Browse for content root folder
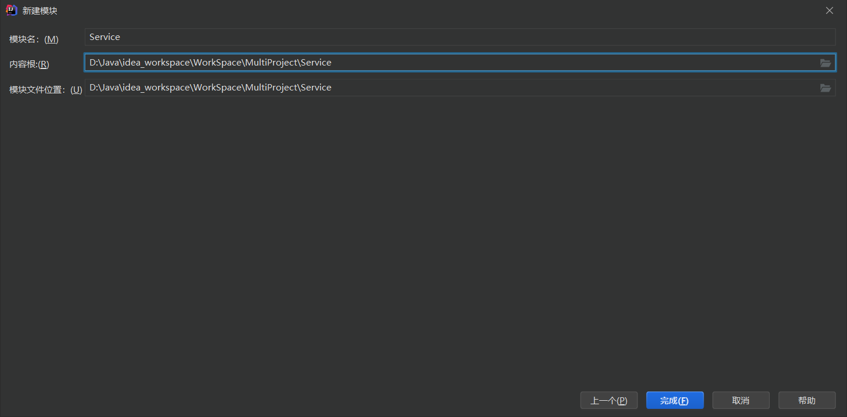Screen dimensions: 847x417 (x=825, y=63)
